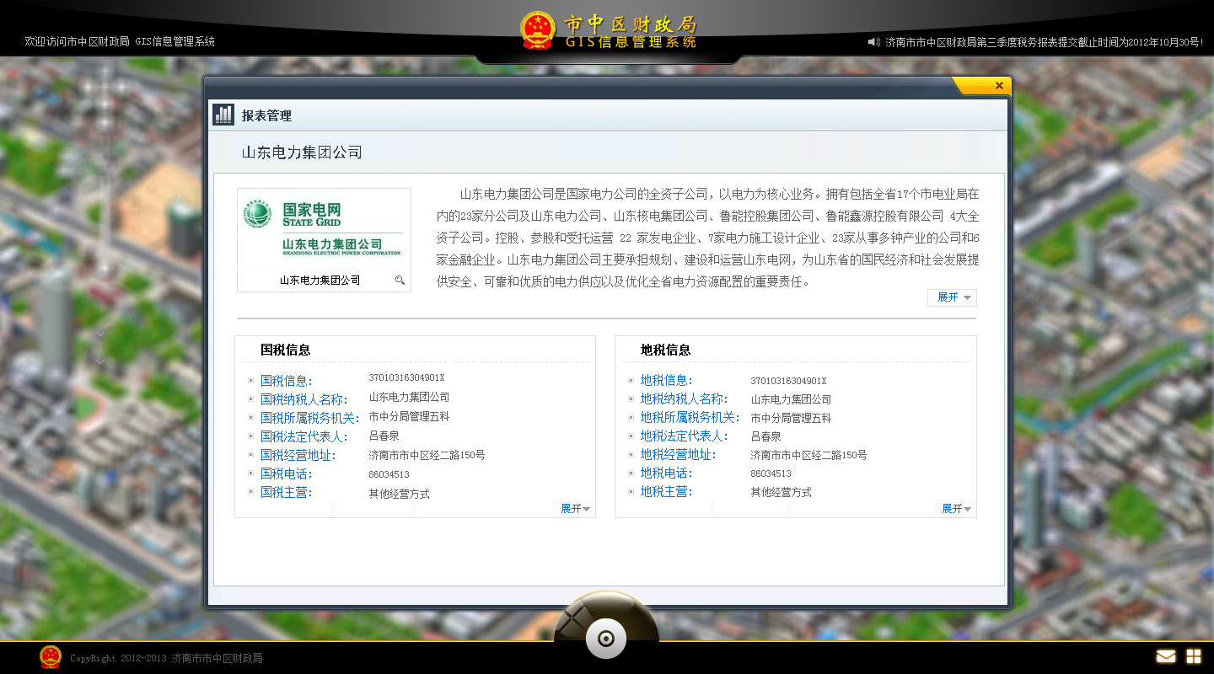Screen dimensions: 1214x674
Task: Click the 国税电话 link
Action: point(287,473)
